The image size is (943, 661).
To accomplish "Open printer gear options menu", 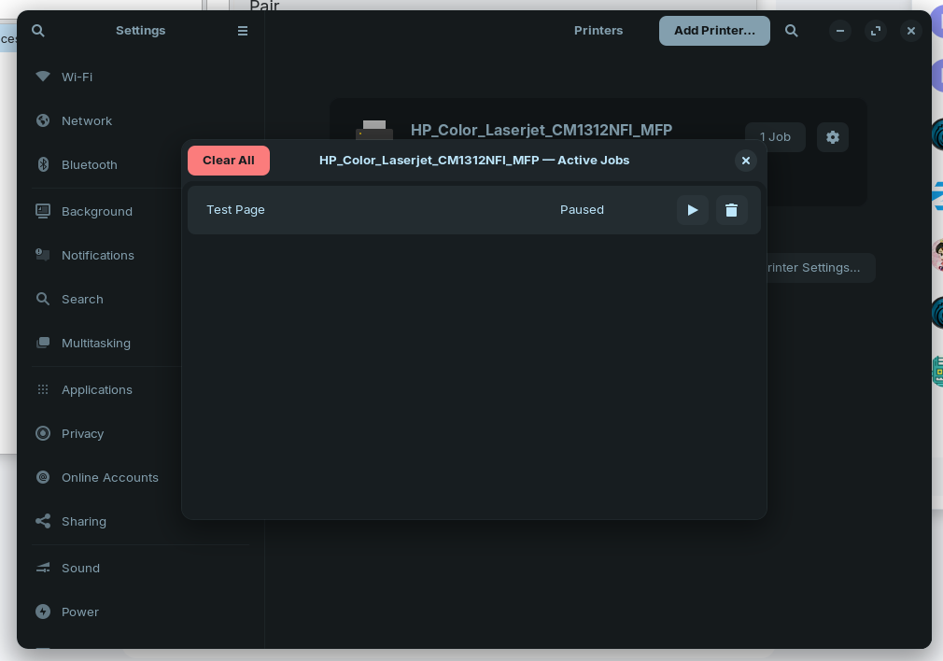I will coord(832,137).
